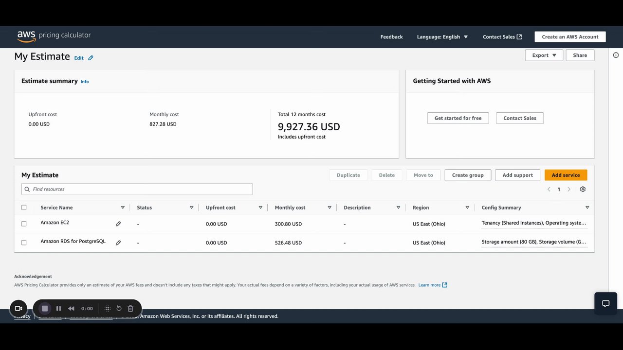Sort by Status column arrow
The image size is (623, 350).
tap(191, 208)
